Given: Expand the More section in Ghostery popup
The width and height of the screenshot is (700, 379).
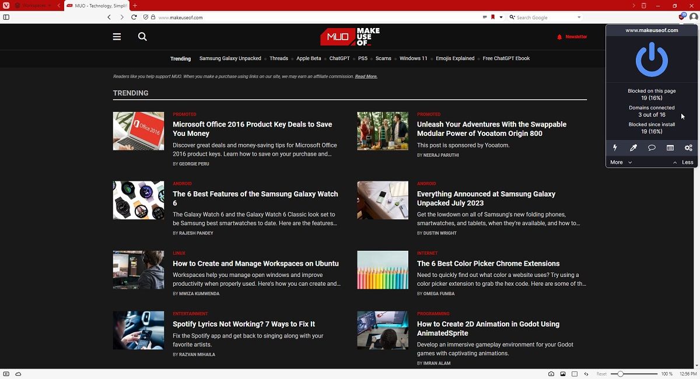Looking at the screenshot, I should tap(617, 162).
